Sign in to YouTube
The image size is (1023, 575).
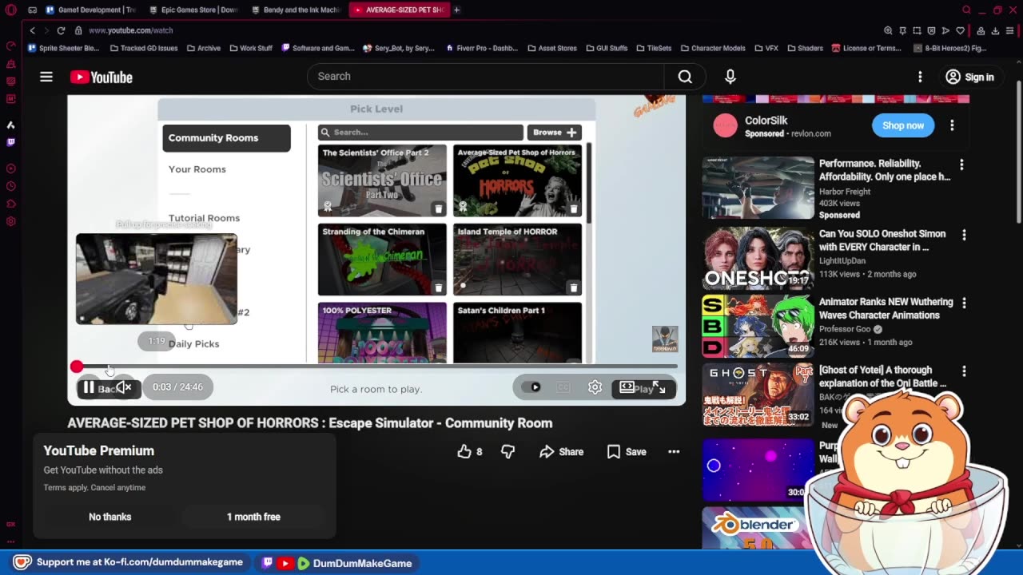tap(970, 77)
